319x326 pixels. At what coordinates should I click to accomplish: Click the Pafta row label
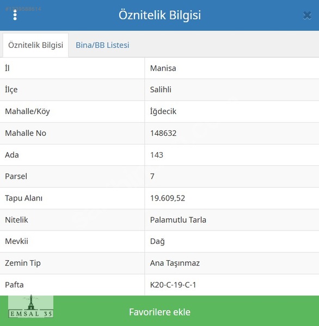[14, 285]
